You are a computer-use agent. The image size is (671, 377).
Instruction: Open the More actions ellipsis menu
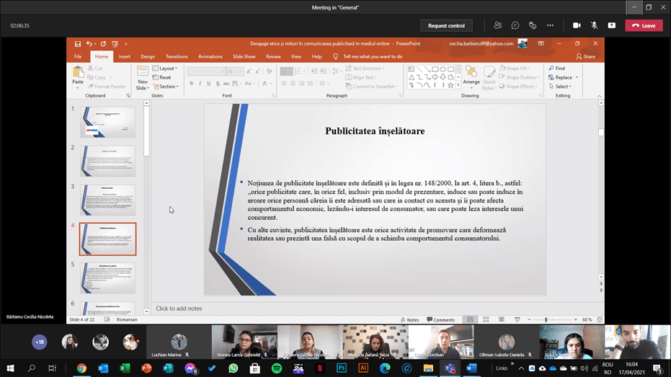[x=550, y=25]
